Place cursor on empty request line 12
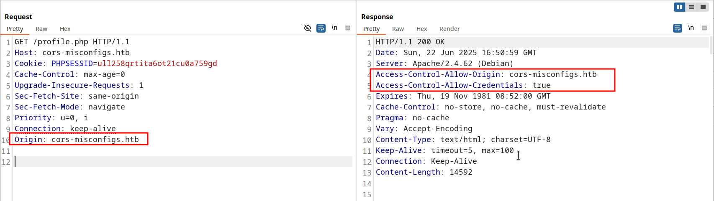The height and width of the screenshot is (201, 714). point(183,162)
